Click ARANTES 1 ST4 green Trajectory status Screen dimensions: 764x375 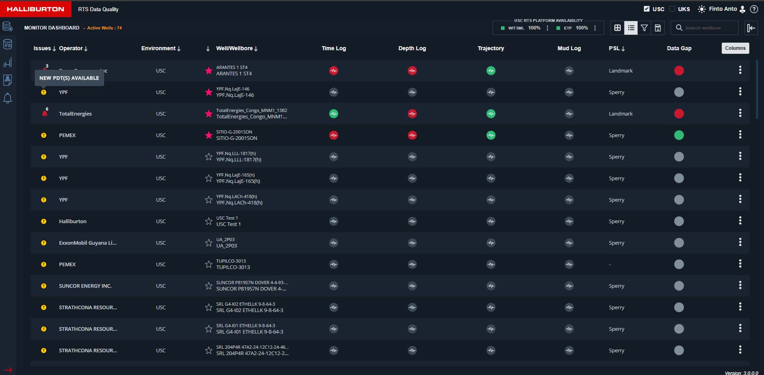click(x=491, y=71)
